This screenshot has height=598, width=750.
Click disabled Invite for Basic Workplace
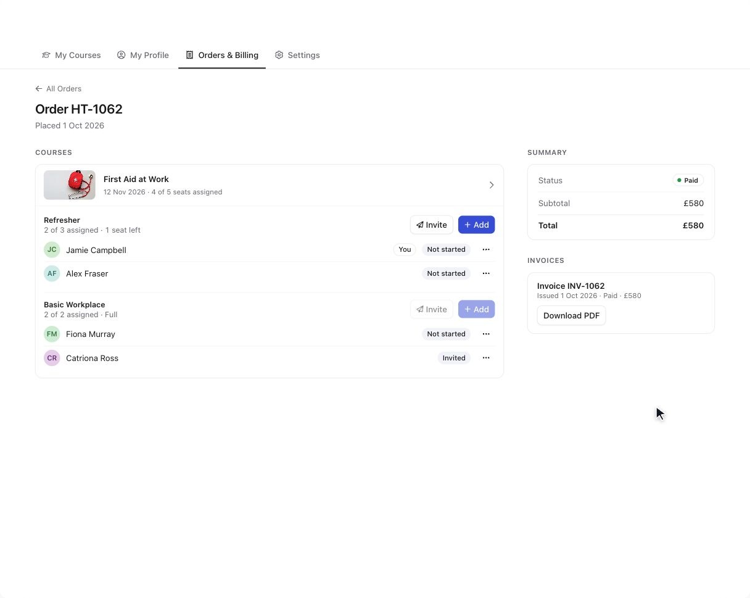click(x=432, y=309)
